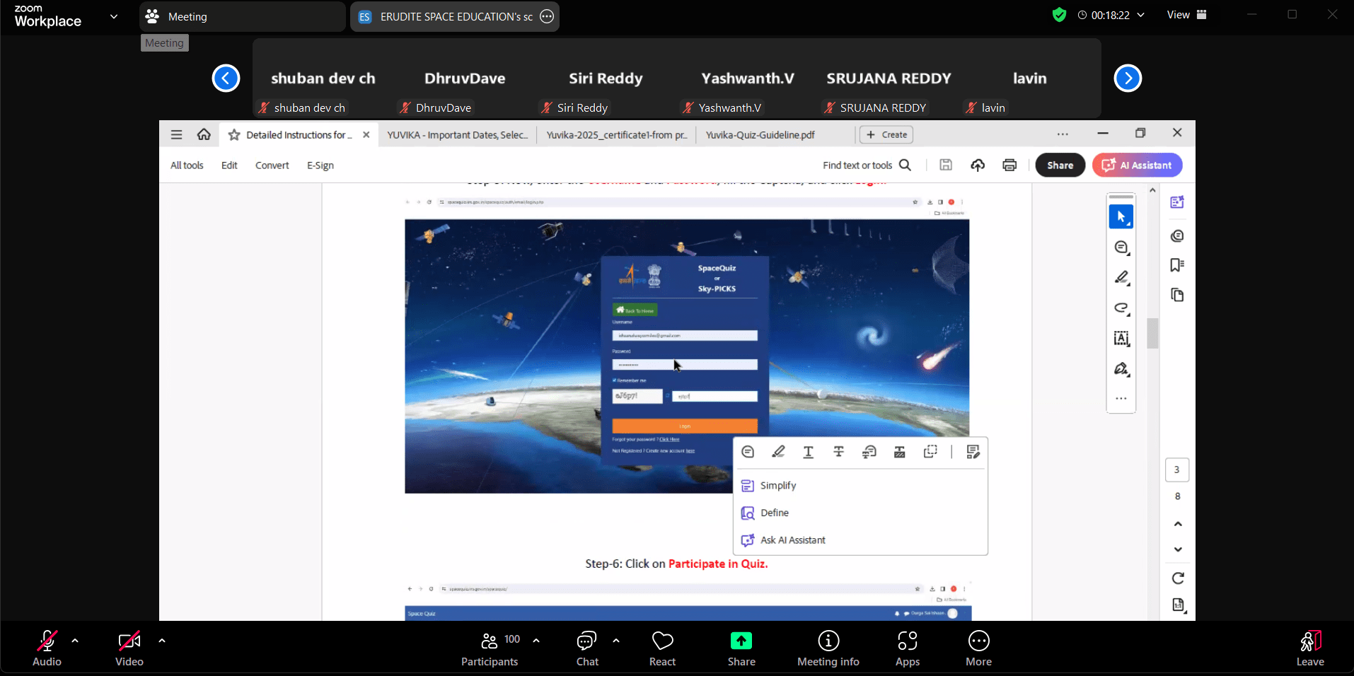The width and height of the screenshot is (1354, 676).
Task: Open Meeting info
Action: 828,648
